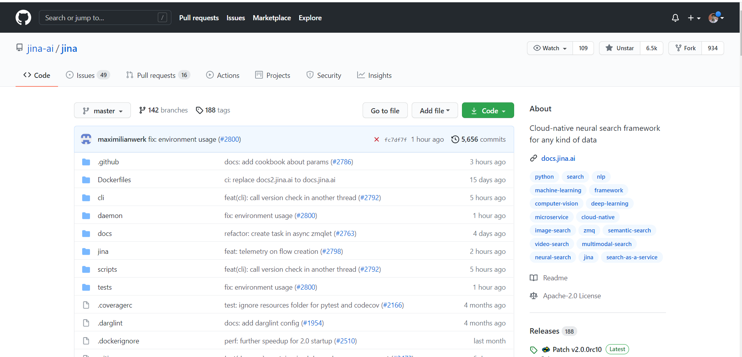Viewport: 742px width, 357px height.
Task: Click the .github folder icon
Action: [86, 162]
